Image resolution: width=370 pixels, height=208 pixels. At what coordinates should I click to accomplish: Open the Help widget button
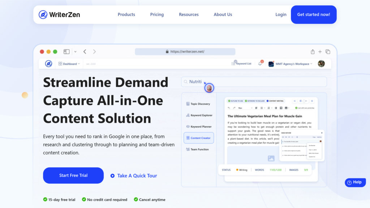(355, 182)
